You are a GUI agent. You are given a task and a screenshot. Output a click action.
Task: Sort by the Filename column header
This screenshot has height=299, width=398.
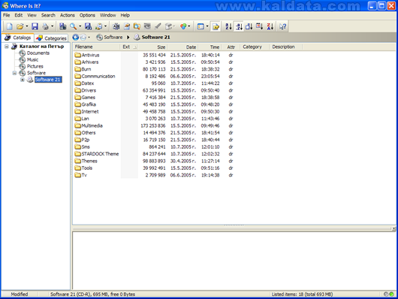(96, 47)
